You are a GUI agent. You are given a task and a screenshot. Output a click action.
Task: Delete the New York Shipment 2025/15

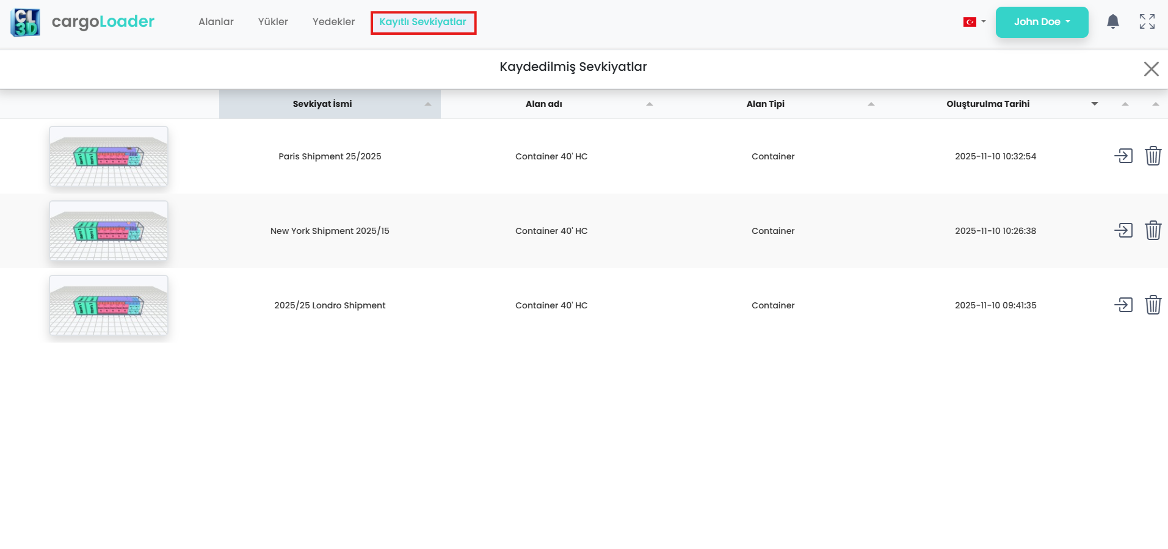[x=1153, y=230]
